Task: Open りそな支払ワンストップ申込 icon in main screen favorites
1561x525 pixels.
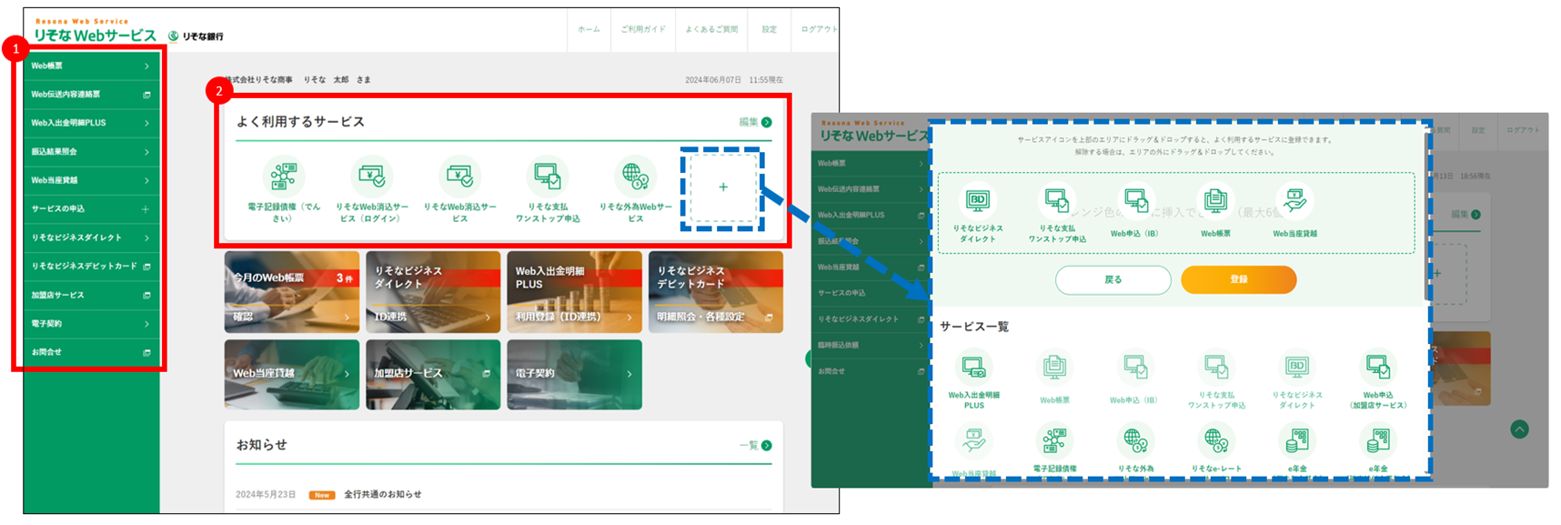Action: [548, 175]
